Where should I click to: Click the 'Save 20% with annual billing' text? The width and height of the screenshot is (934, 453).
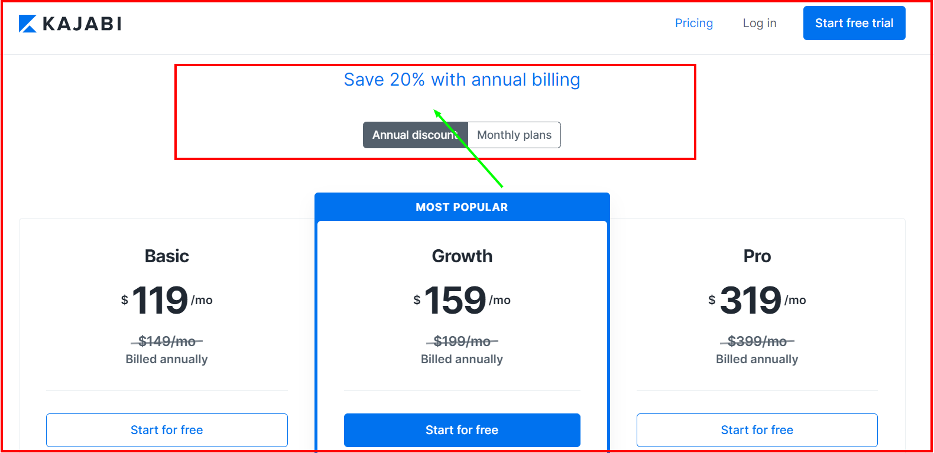(462, 79)
